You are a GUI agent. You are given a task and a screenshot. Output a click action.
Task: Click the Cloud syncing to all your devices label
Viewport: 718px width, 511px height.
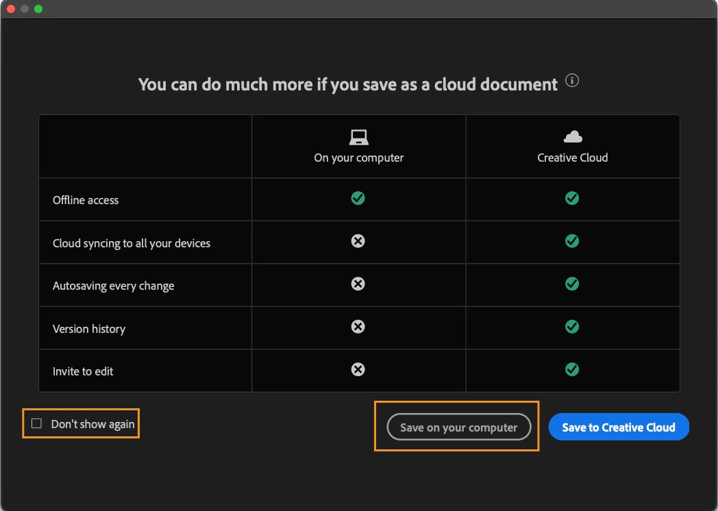click(132, 243)
